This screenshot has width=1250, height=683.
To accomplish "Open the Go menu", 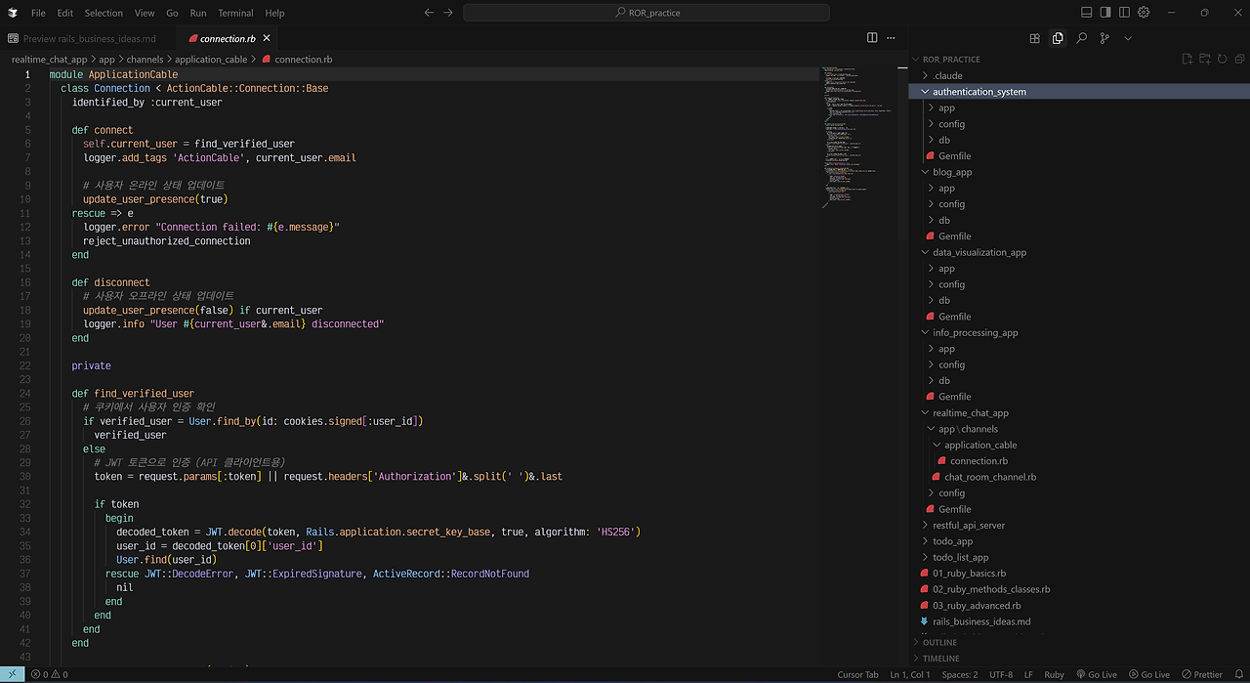I will pyautogui.click(x=172, y=13).
